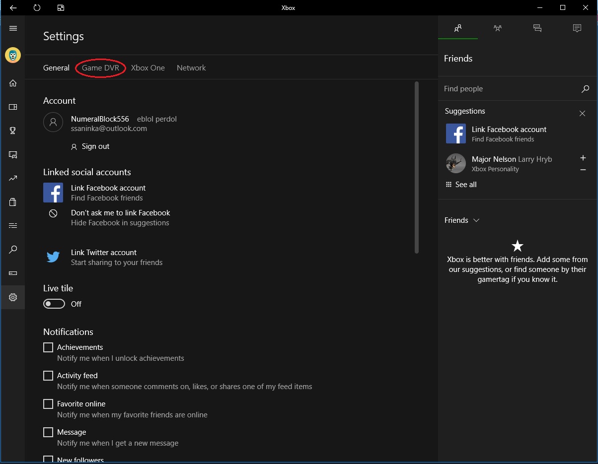The width and height of the screenshot is (598, 464).
Task: Check the Favorite online notification checkbox
Action: point(48,404)
